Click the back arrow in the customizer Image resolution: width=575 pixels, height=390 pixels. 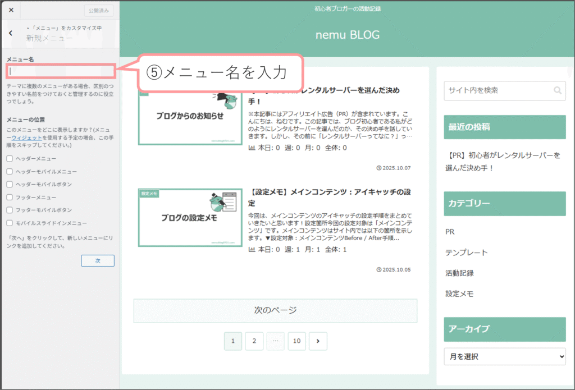pos(11,33)
